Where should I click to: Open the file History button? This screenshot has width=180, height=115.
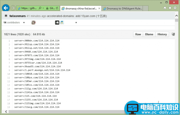[x=162, y=34]
